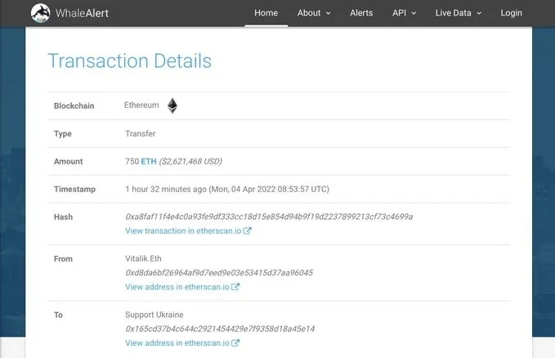The width and height of the screenshot is (555, 358).
Task: Select recipient address 0x165cd37b4c64... text
Action: point(220,329)
